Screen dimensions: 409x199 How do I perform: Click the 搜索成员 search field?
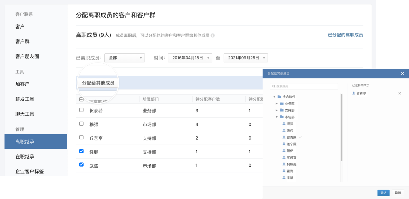[304, 86]
